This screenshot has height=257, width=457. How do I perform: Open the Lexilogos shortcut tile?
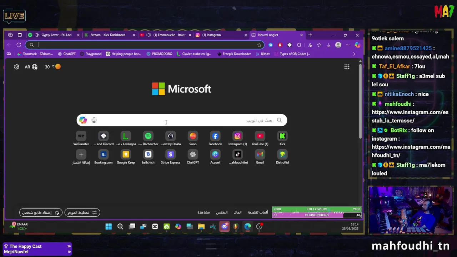pyautogui.click(x=126, y=138)
